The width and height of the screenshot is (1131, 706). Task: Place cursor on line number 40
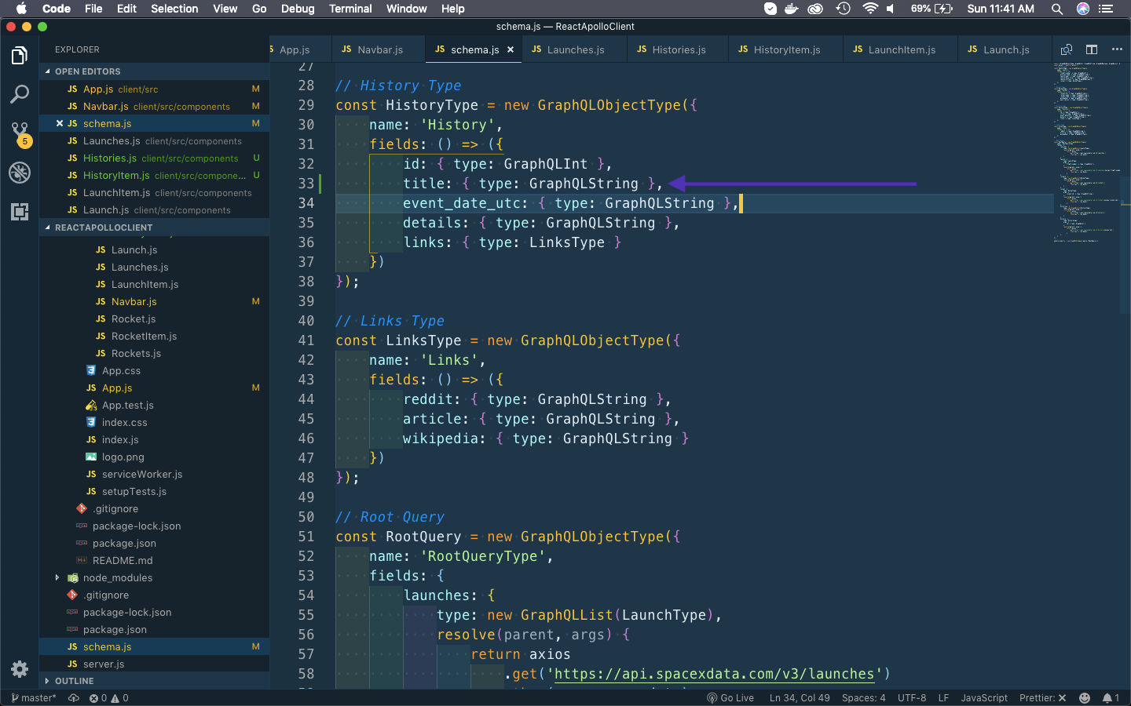click(x=306, y=321)
